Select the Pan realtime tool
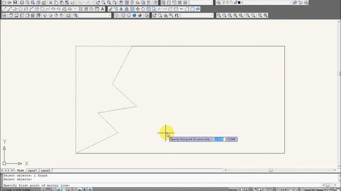Image resolution: width=341 pixels, height=191 pixels. pos(98,3)
